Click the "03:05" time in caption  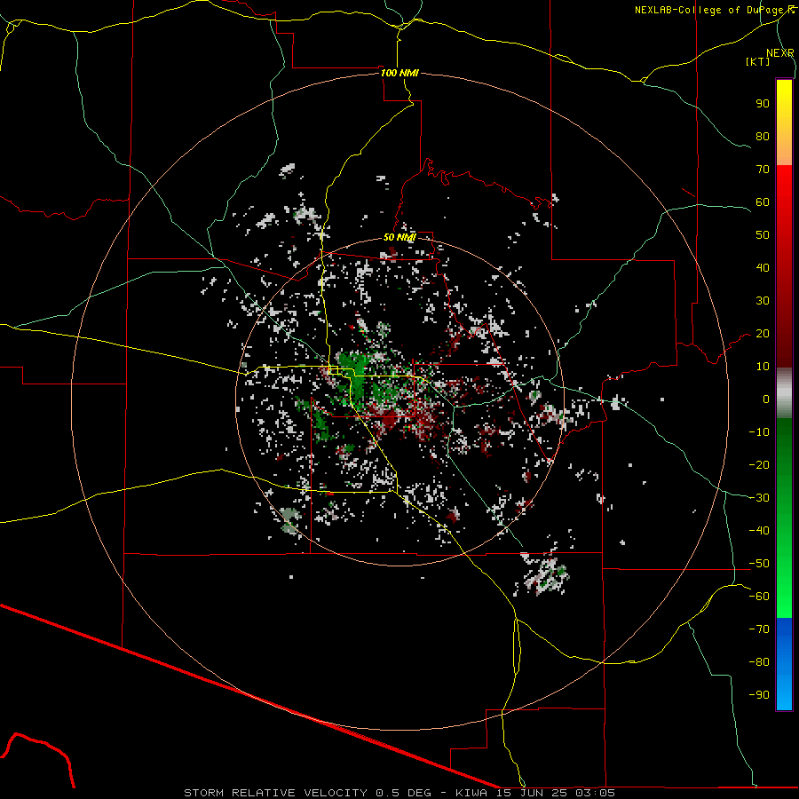(595, 793)
